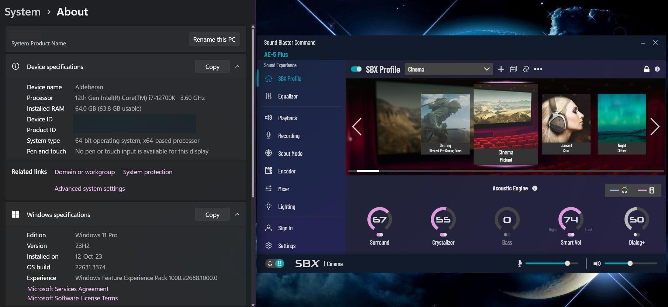This screenshot has height=307, width=668.
Task: Click the speaker output volume slider
Action: pyautogui.click(x=631, y=263)
